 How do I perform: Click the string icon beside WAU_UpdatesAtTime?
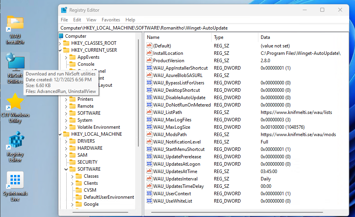point(149,171)
